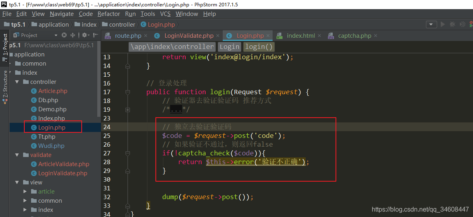Expand the article folder under view
473x217 pixels.
26,192
